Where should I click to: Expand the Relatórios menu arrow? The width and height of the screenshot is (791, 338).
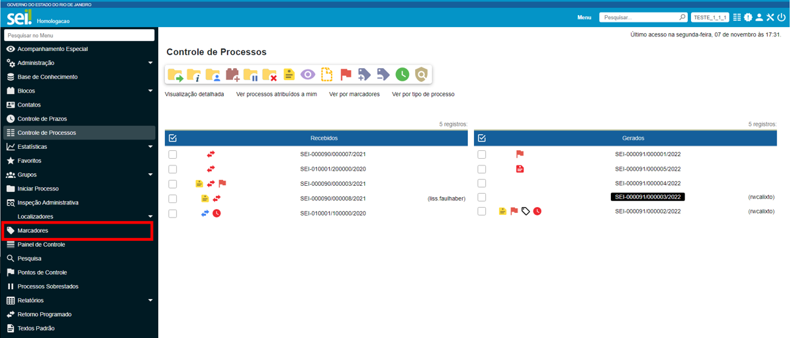tap(150, 300)
